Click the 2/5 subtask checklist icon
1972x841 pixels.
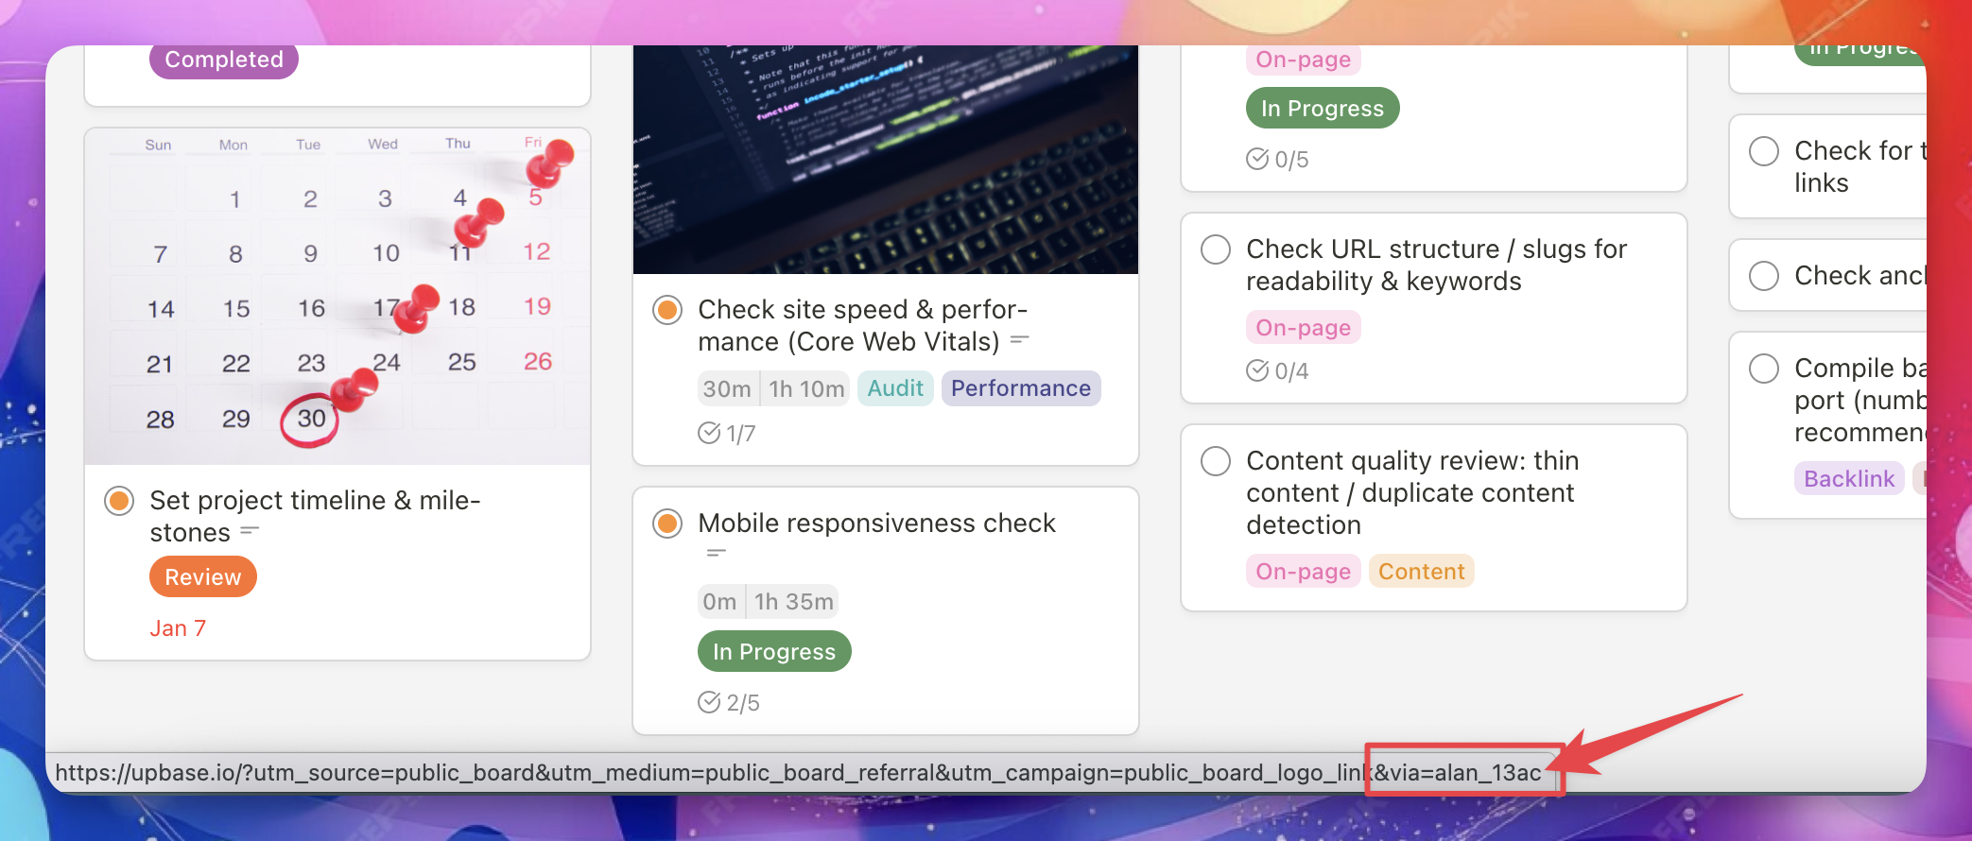pos(709,702)
